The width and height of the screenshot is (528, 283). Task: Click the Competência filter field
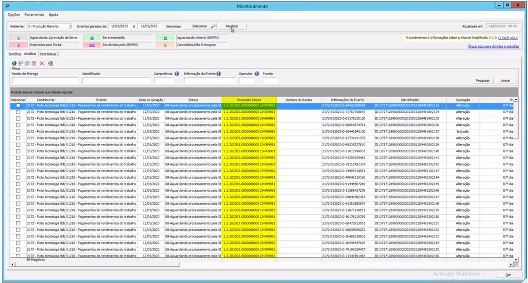[x=164, y=81]
